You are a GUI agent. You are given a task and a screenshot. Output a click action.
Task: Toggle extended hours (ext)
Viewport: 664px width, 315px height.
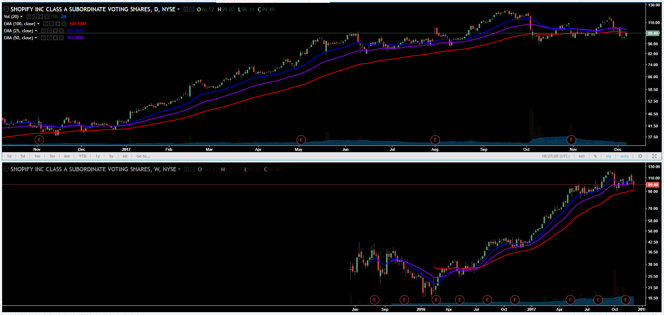(582, 156)
